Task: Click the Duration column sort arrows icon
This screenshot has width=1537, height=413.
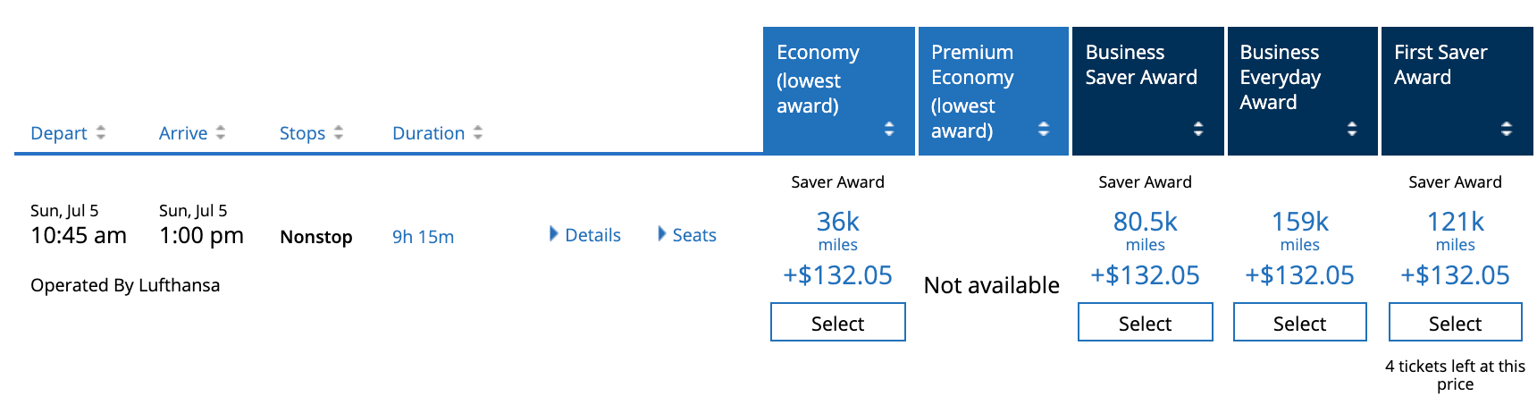Action: [x=478, y=132]
